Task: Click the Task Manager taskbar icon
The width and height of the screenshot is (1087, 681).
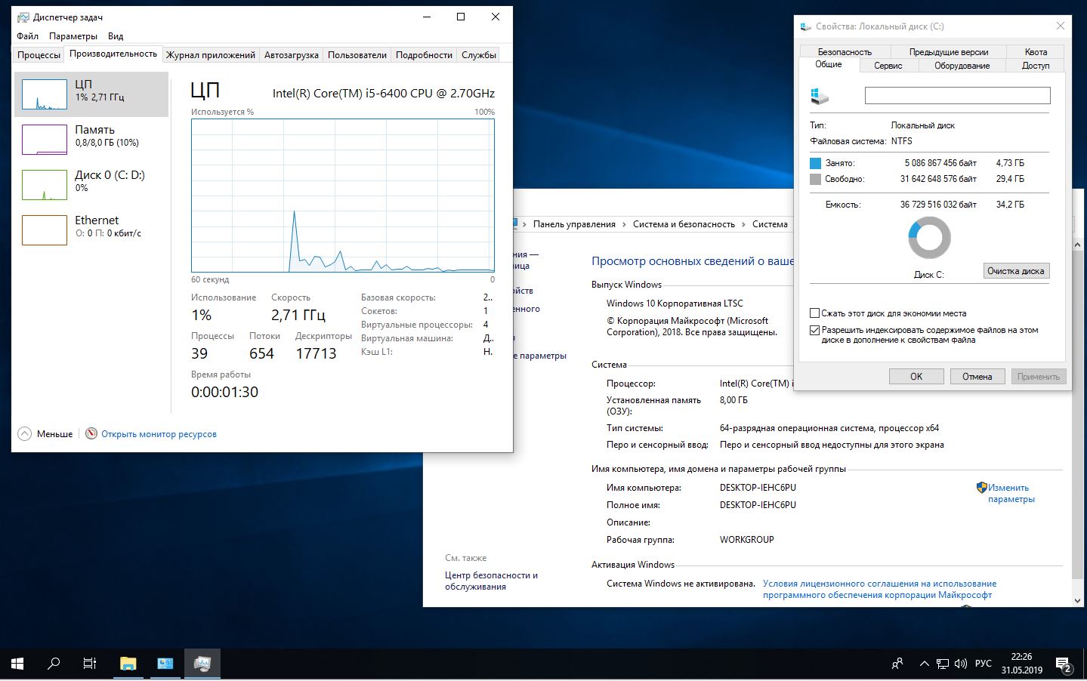Action: [202, 664]
